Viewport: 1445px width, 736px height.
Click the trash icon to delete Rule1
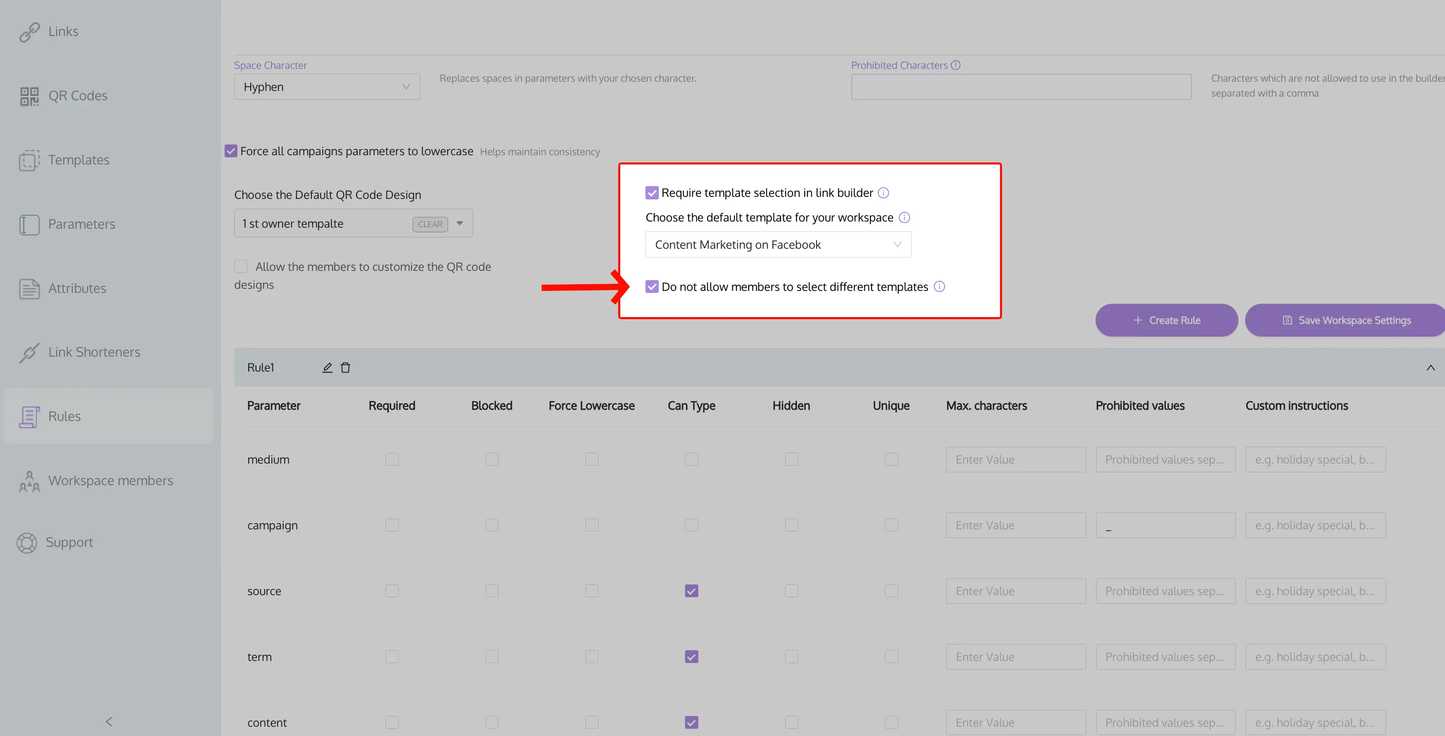(x=345, y=367)
